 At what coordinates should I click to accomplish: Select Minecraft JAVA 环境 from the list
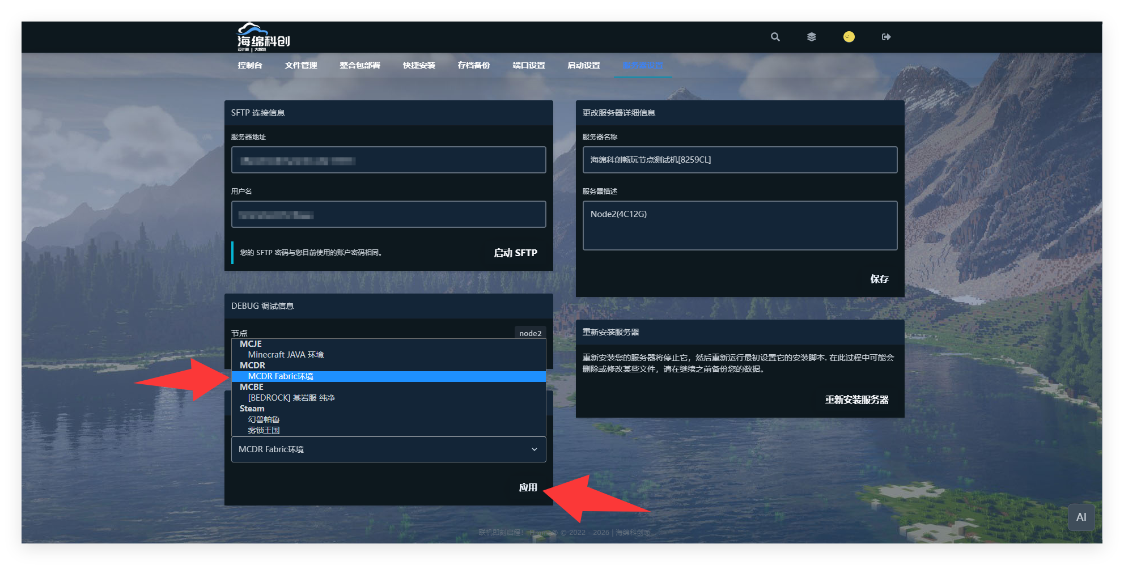pyautogui.click(x=286, y=355)
